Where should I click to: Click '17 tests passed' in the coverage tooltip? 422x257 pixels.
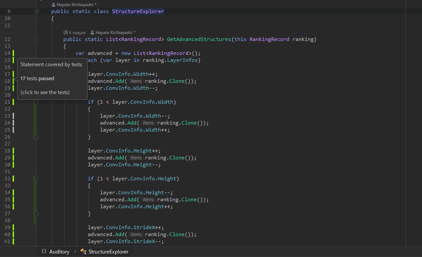(x=37, y=78)
